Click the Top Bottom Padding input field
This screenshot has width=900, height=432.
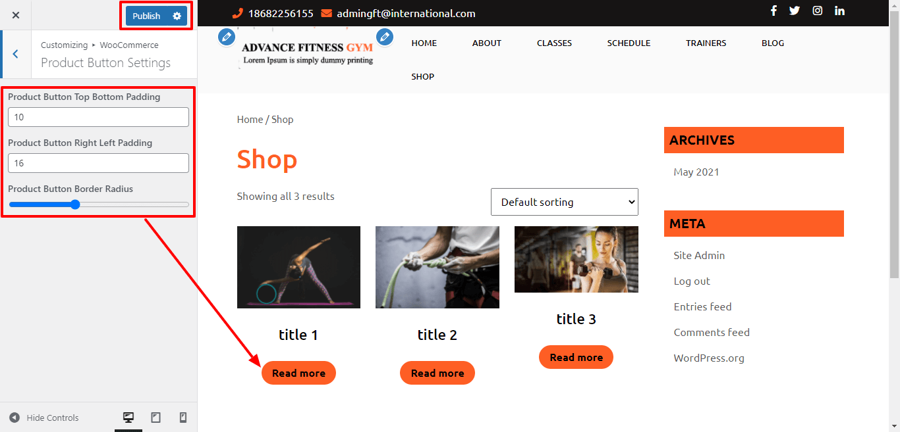click(99, 117)
